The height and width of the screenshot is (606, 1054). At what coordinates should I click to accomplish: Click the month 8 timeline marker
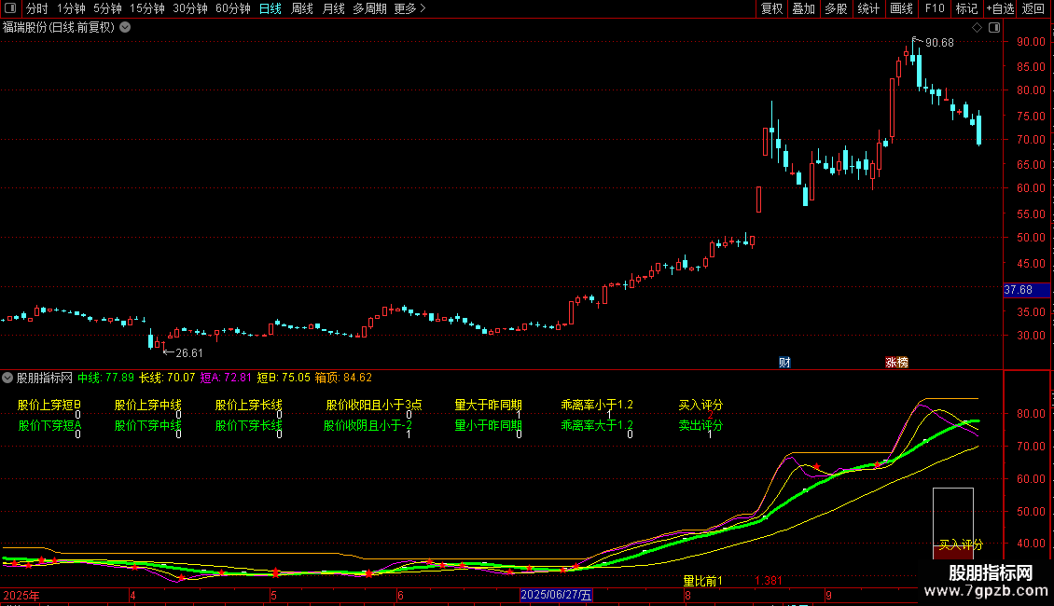[687, 595]
